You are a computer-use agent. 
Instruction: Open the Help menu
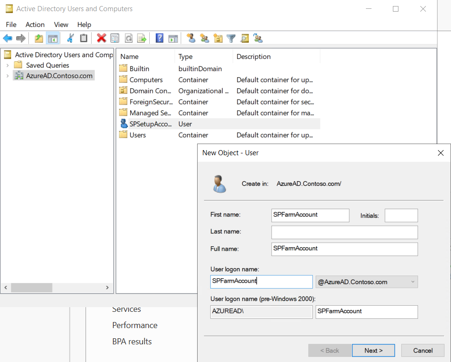84,25
